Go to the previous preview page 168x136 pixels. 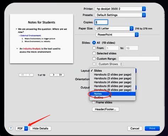click(x=30, y=75)
